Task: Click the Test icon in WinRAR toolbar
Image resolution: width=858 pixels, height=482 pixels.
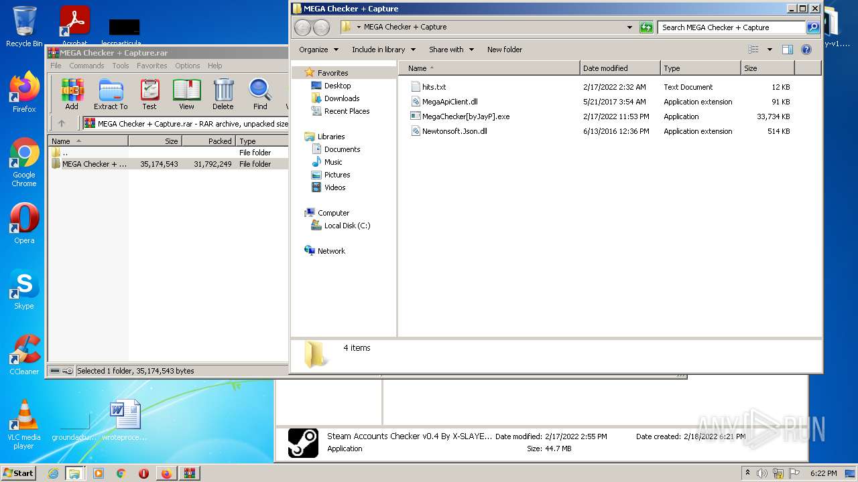Action: click(x=149, y=94)
